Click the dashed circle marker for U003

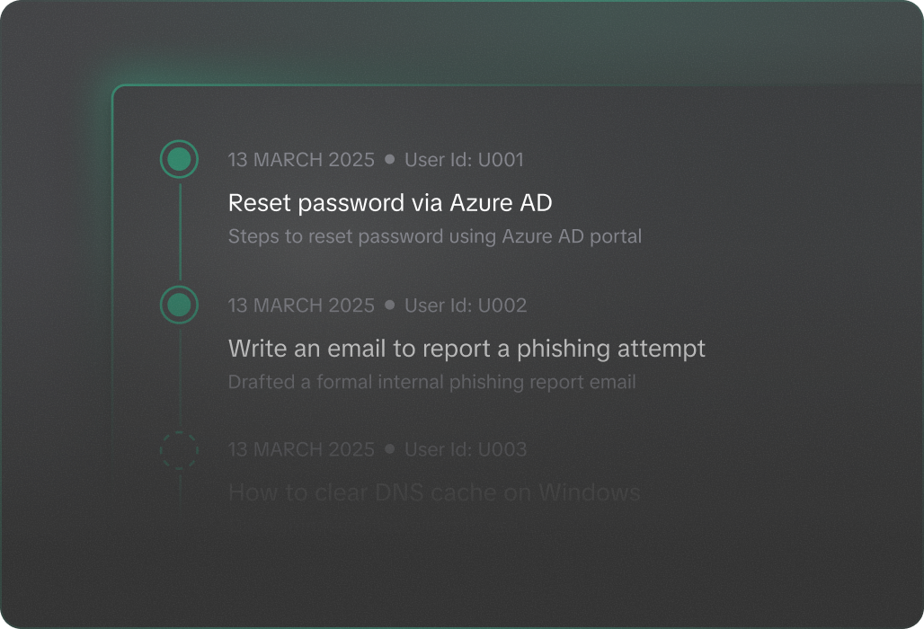[179, 449]
